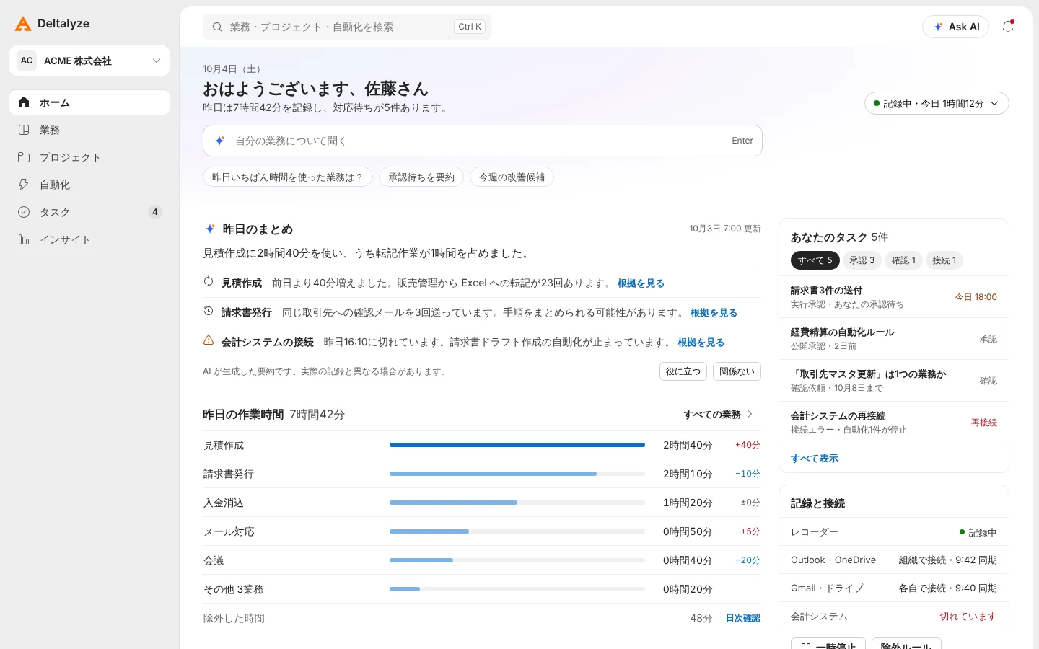The width and height of the screenshot is (1039, 649).
Task: Open the notifications bell
Action: click(1008, 27)
